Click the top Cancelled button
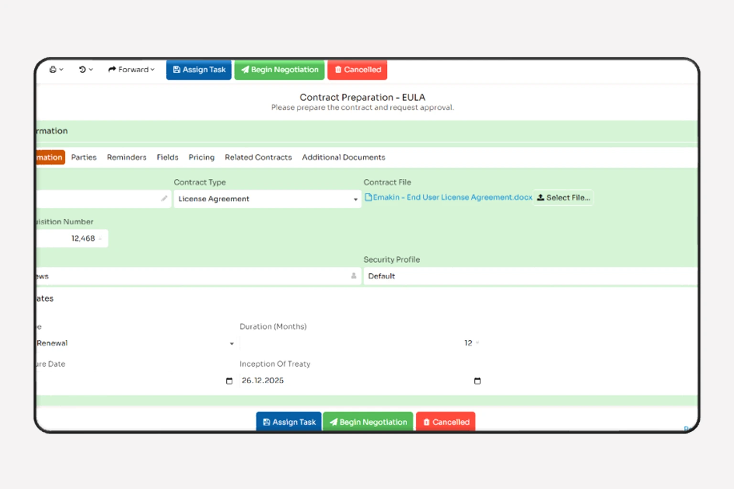 point(357,70)
